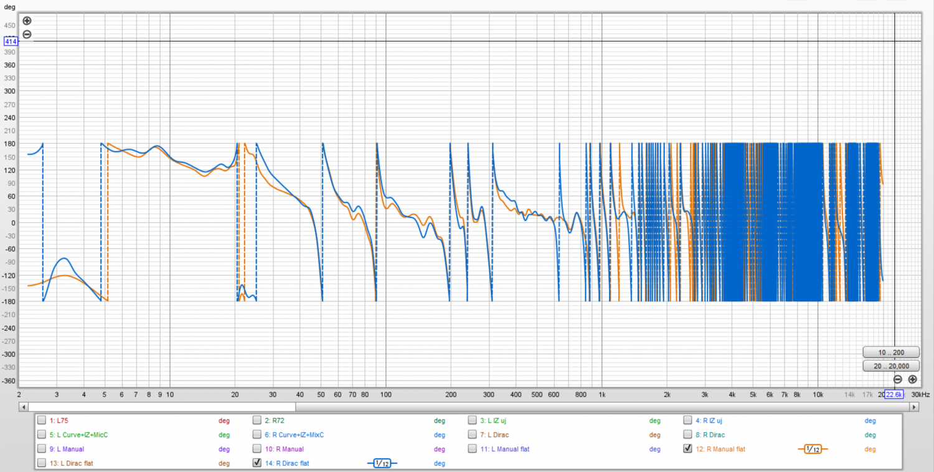
Task: Click the 'deg' value for trace 14 R Dirac flat
Action: 439,463
